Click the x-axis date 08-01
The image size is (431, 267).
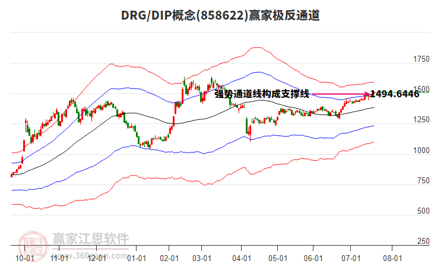click(x=392, y=259)
